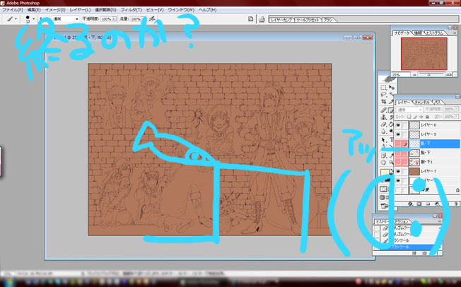Click the trash icon in Layers panel
Screen dimensions: 461x287
click(456, 204)
